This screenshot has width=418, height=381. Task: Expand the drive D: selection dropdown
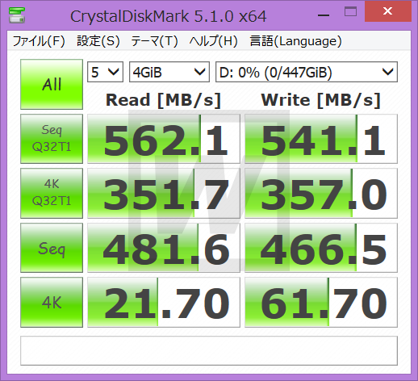[x=307, y=72]
